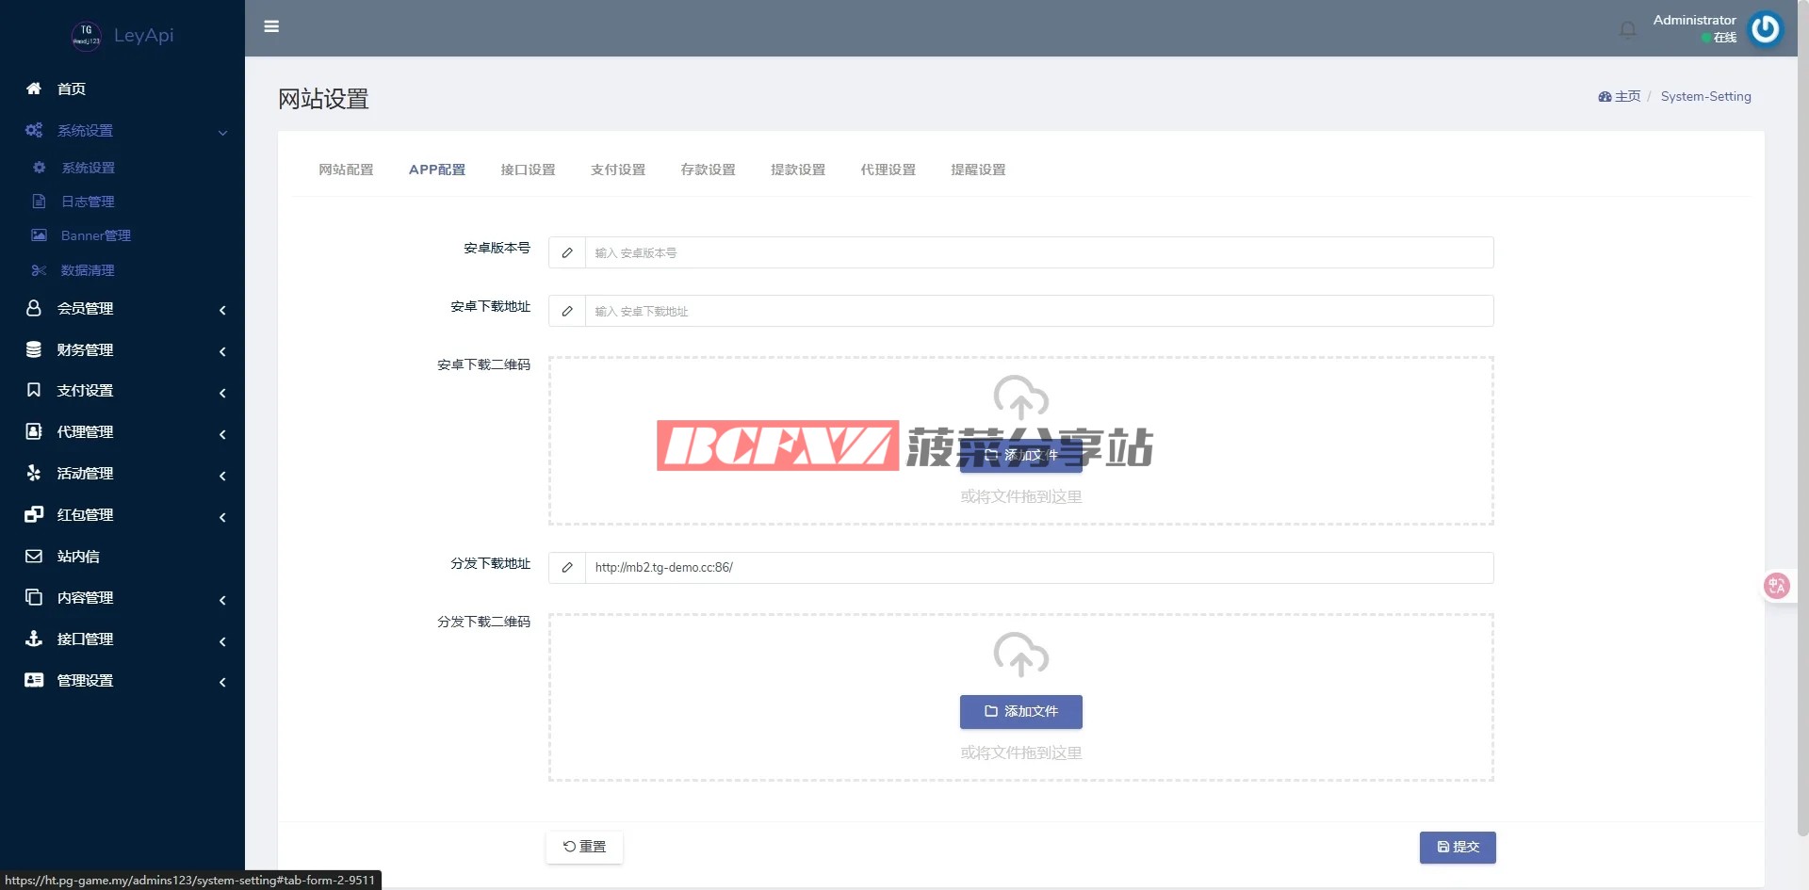Click the envelope icon for 站内信
Image resolution: width=1809 pixels, height=890 pixels.
pos(34,557)
